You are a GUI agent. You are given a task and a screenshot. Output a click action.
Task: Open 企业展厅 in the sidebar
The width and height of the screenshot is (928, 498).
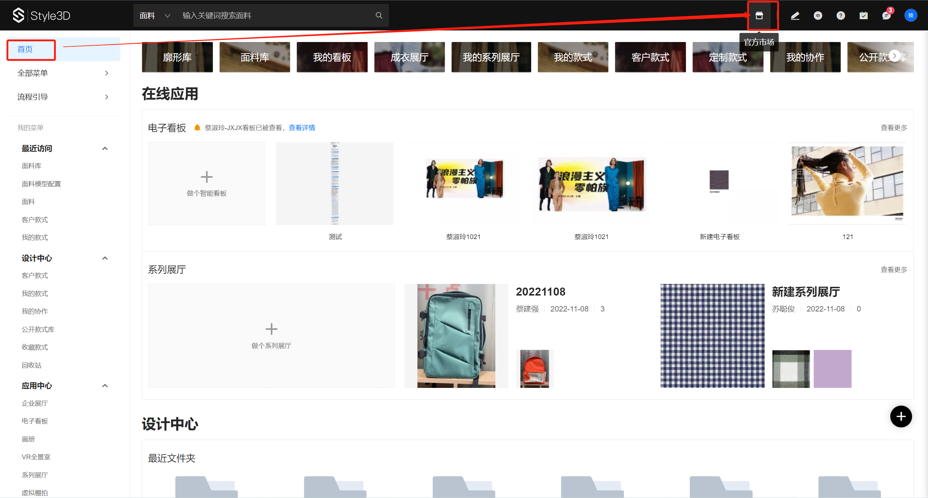click(x=35, y=403)
